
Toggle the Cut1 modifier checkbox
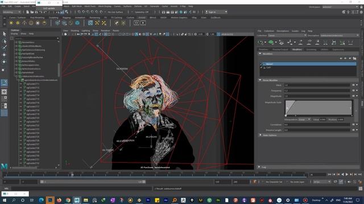tap(262, 67)
